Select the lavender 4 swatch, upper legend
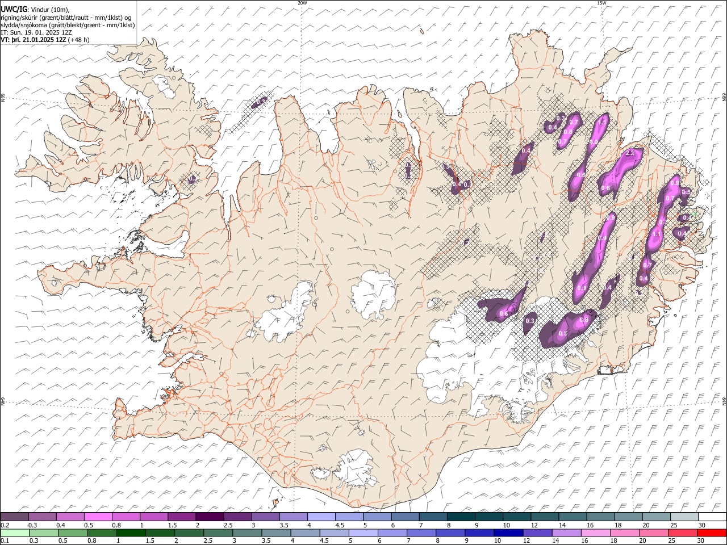Image resolution: width=727 pixels, height=545 pixels. click(321, 517)
